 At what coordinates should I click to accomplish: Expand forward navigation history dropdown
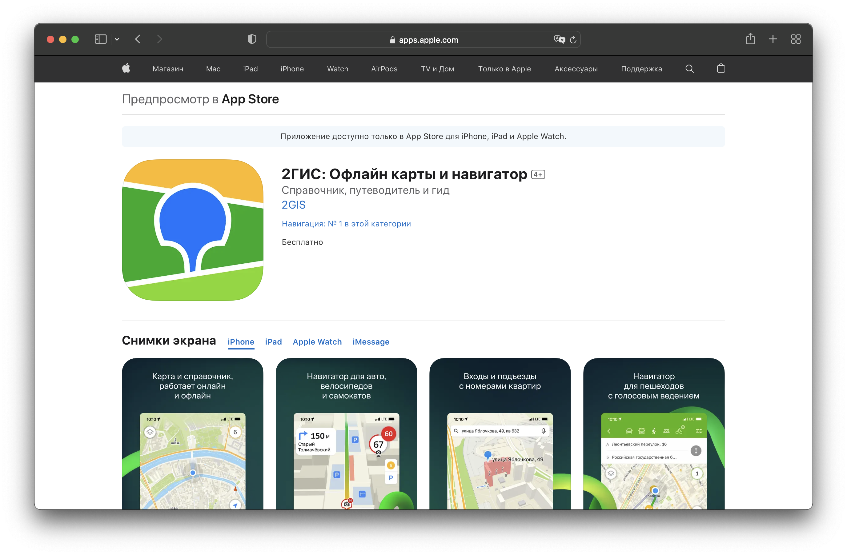pyautogui.click(x=162, y=40)
